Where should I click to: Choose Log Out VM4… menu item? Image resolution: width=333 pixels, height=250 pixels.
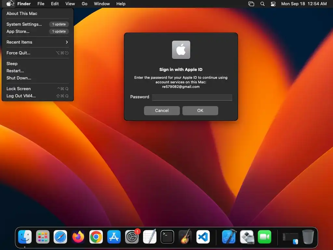[x=38, y=96]
